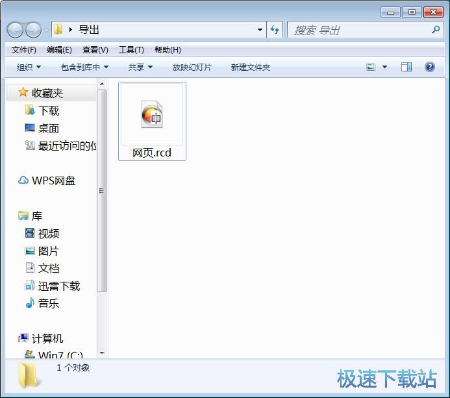Open 最近访问的位置 entry
Screen dimensions: 450x398
coord(67,146)
